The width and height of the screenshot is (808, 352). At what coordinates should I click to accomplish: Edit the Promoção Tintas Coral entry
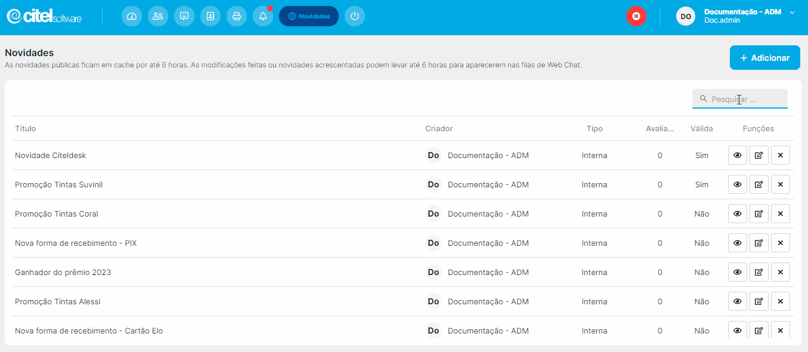click(759, 214)
